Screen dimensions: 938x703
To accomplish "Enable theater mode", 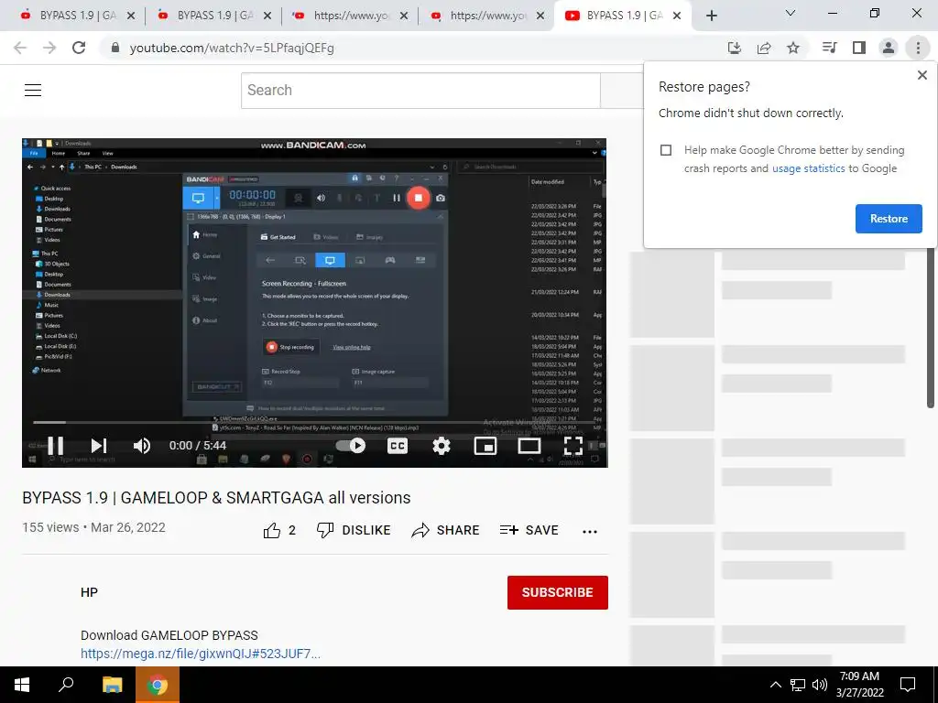I will 529,446.
